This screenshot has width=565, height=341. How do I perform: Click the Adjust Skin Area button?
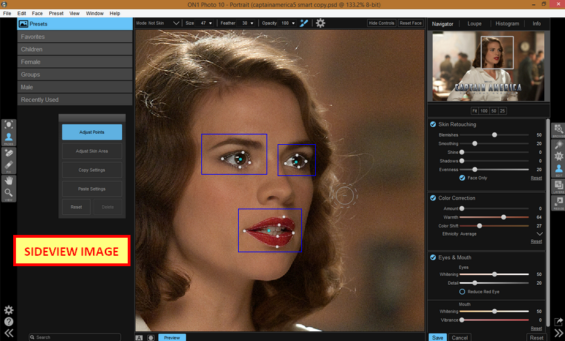(92, 151)
